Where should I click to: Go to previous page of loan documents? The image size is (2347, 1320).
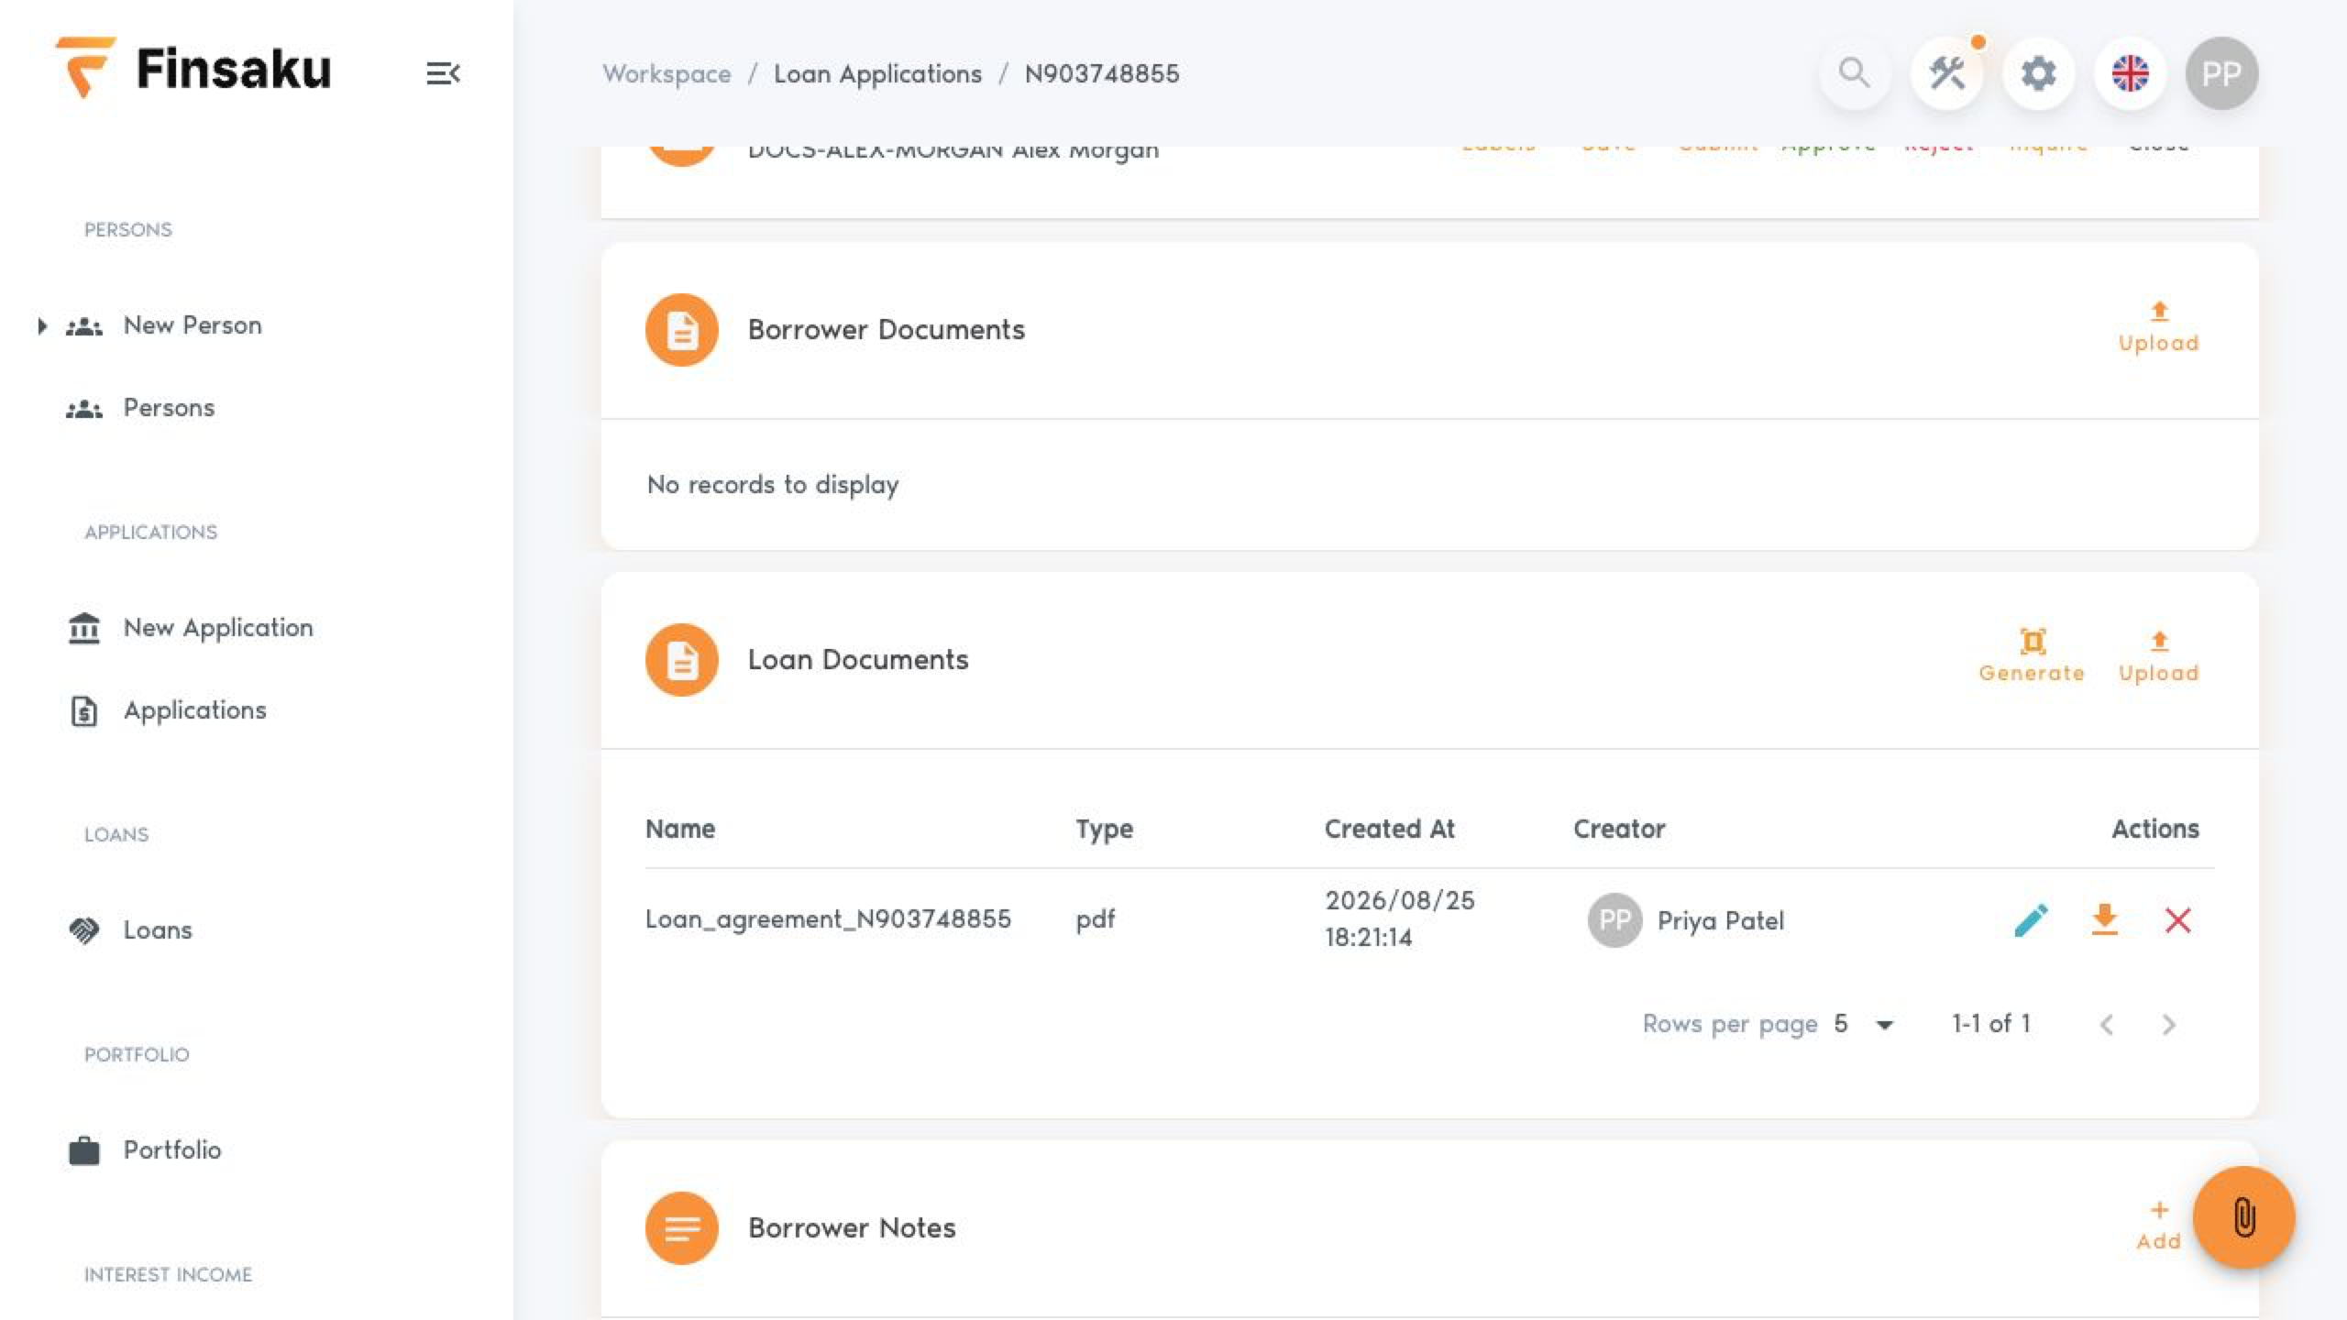click(2107, 1024)
